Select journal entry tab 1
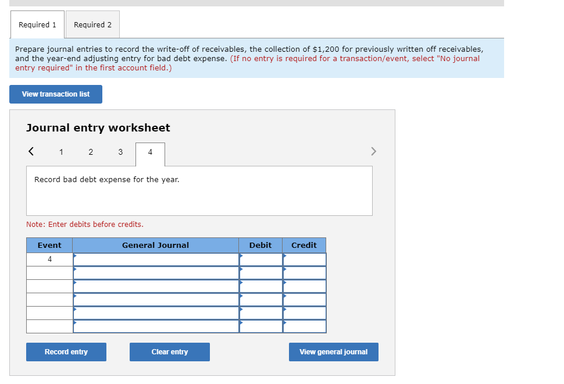The height and width of the screenshot is (384, 564). pos(61,152)
